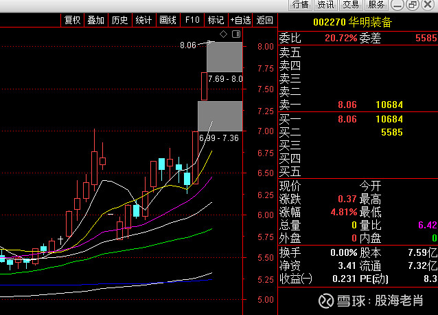Screen dimensions: 438x315
Task: Click the 8.06 high price label on chart
Action: tap(188, 45)
